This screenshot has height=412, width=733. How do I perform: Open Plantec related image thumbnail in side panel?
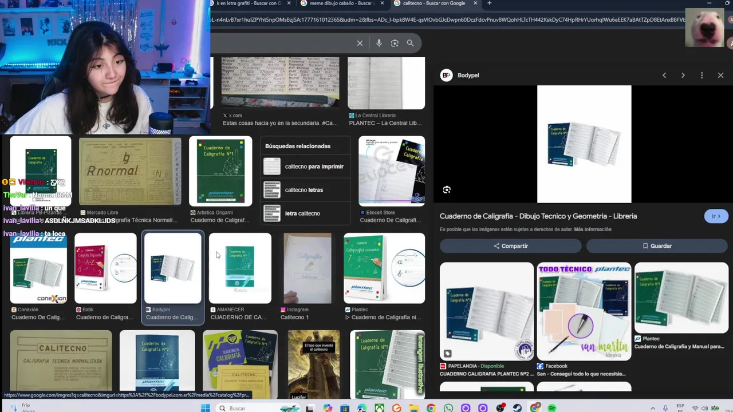click(681, 298)
